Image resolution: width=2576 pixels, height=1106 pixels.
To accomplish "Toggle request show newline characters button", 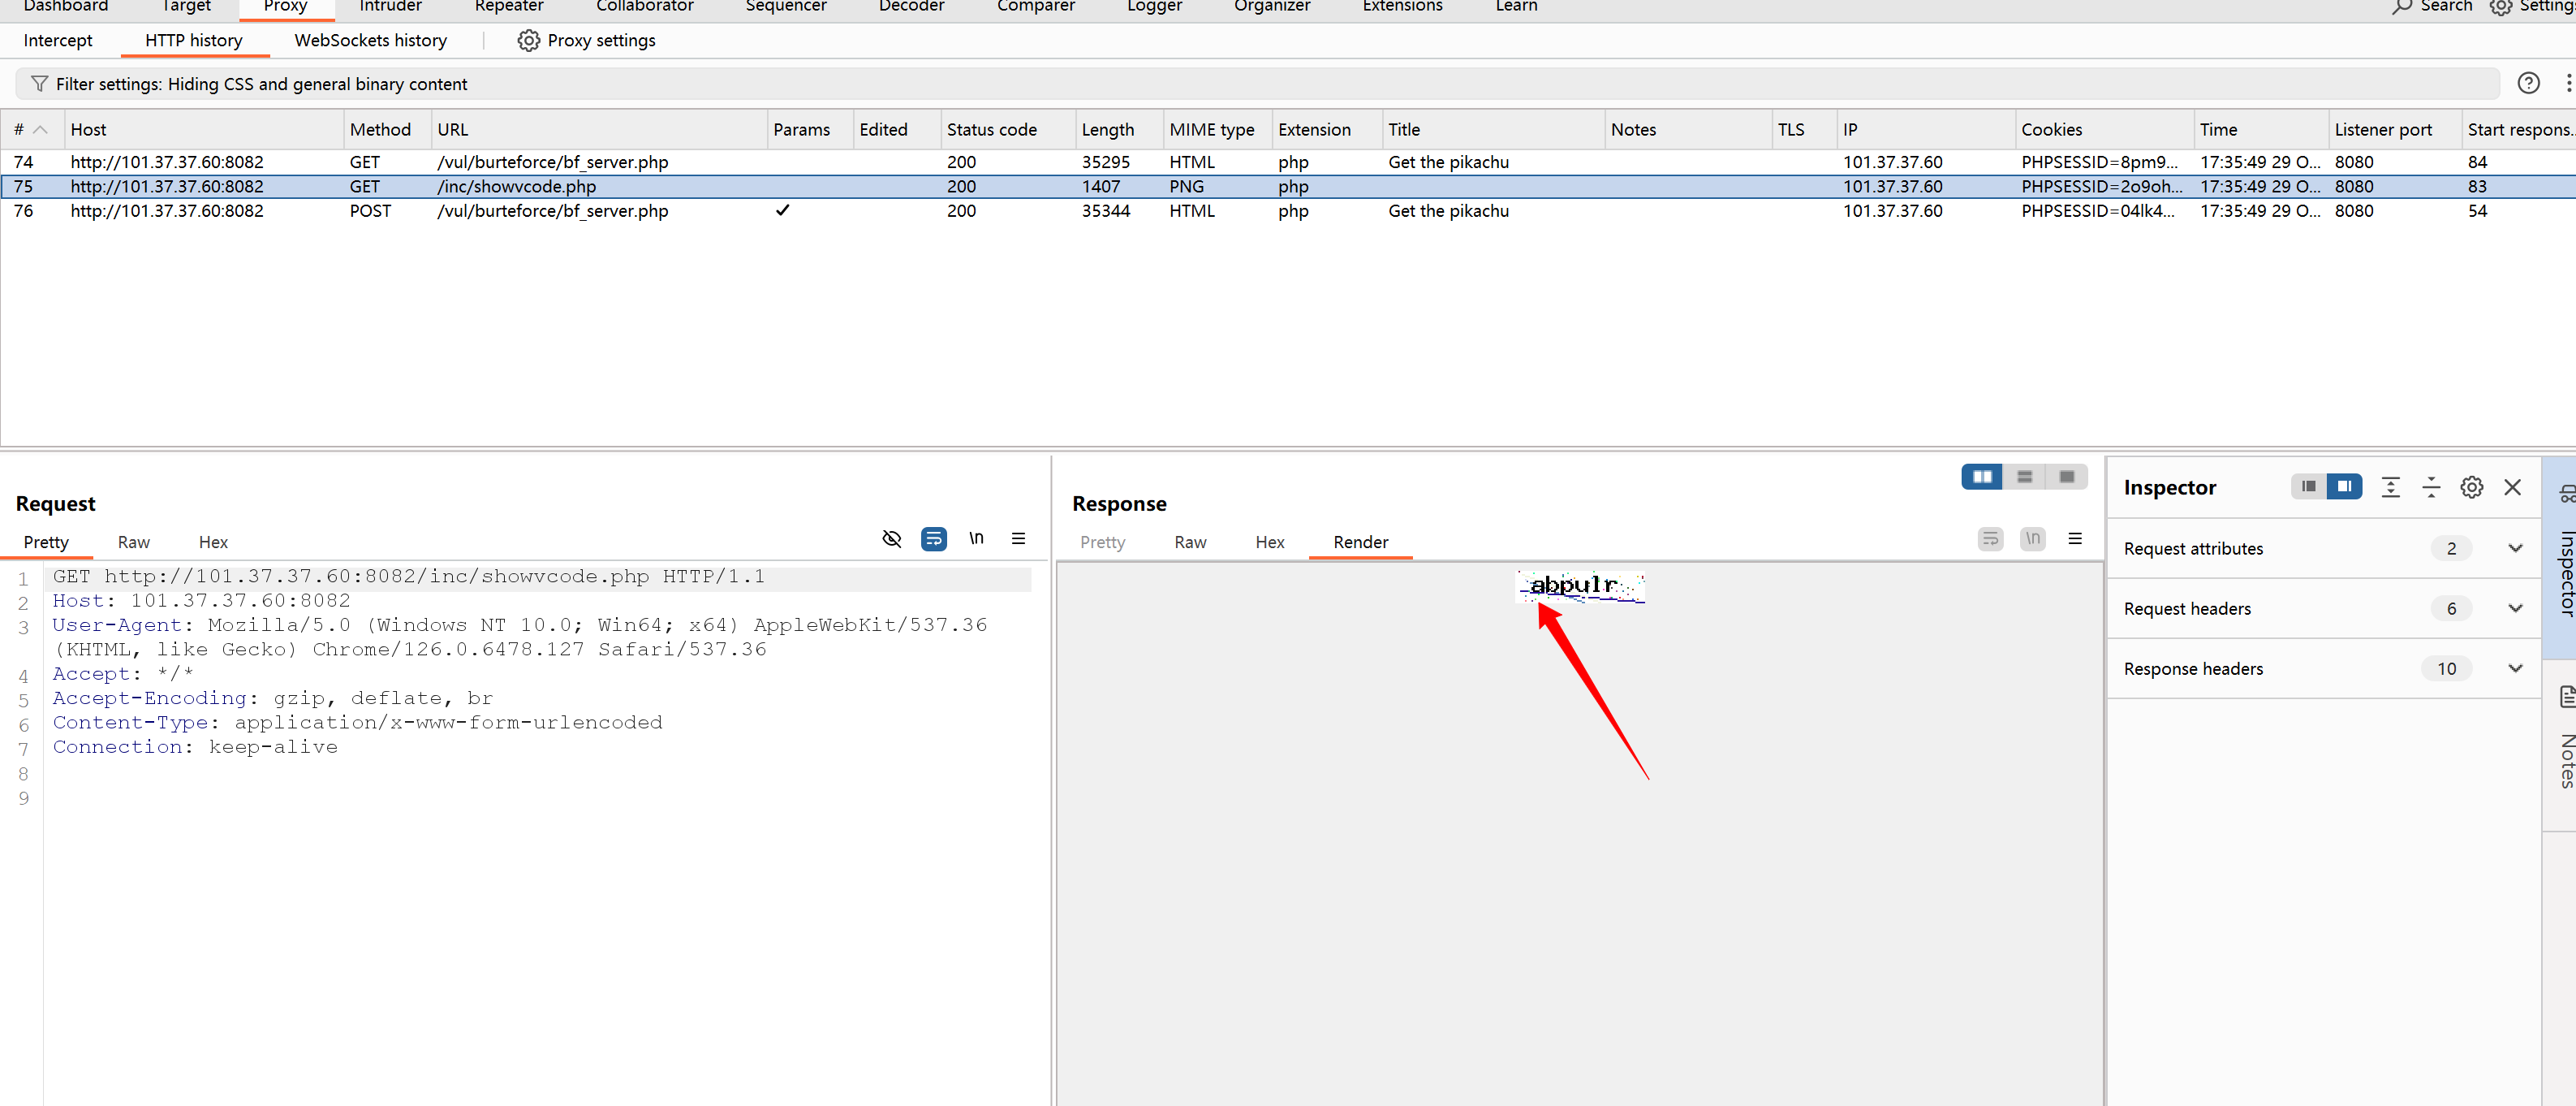I will pyautogui.click(x=976, y=539).
